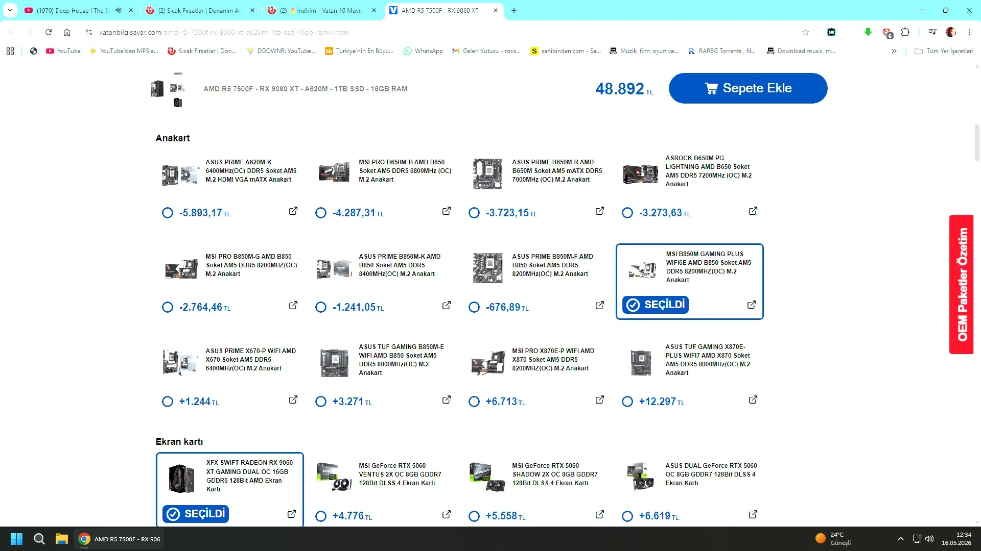Go to browser home page

(67, 32)
